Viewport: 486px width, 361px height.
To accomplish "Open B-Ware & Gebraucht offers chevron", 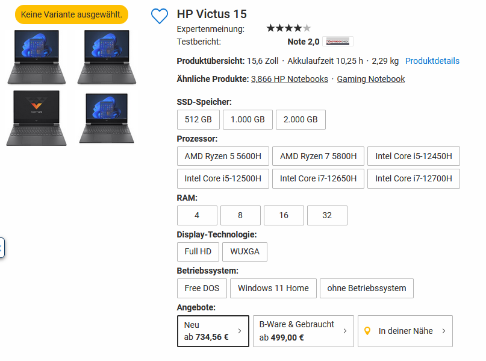I will 345,331.
